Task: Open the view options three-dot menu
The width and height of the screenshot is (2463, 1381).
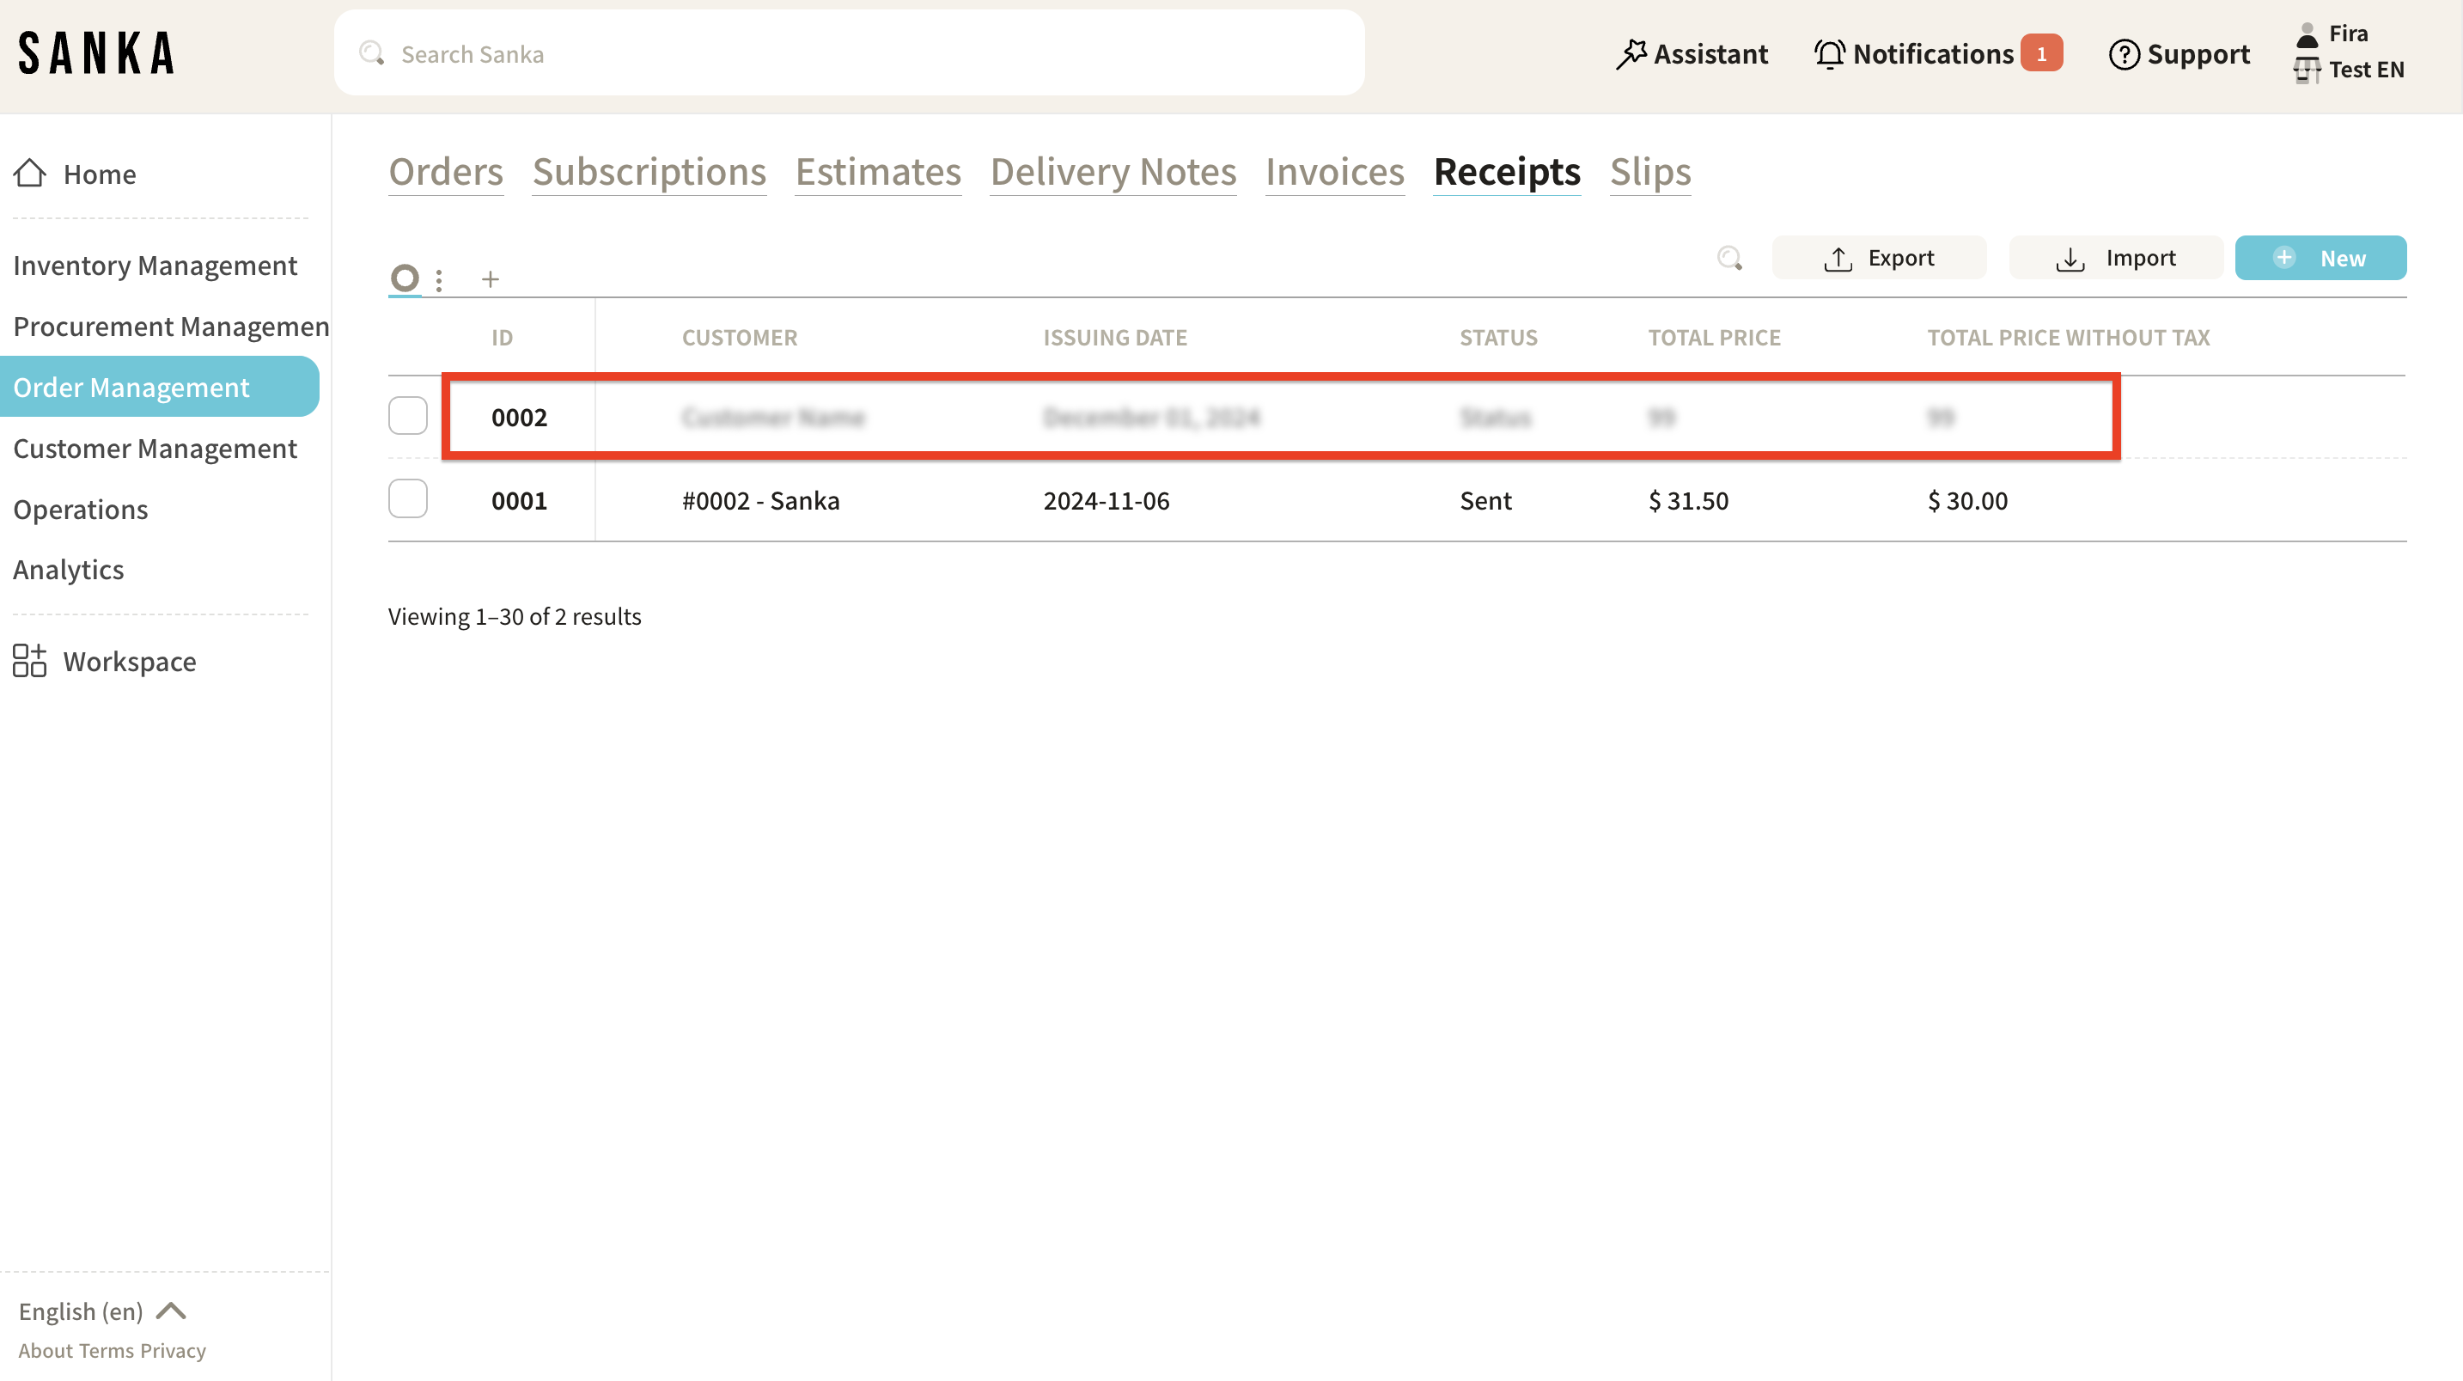Action: [x=439, y=279]
